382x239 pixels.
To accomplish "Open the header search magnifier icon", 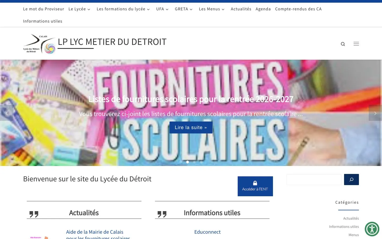I will [x=343, y=44].
